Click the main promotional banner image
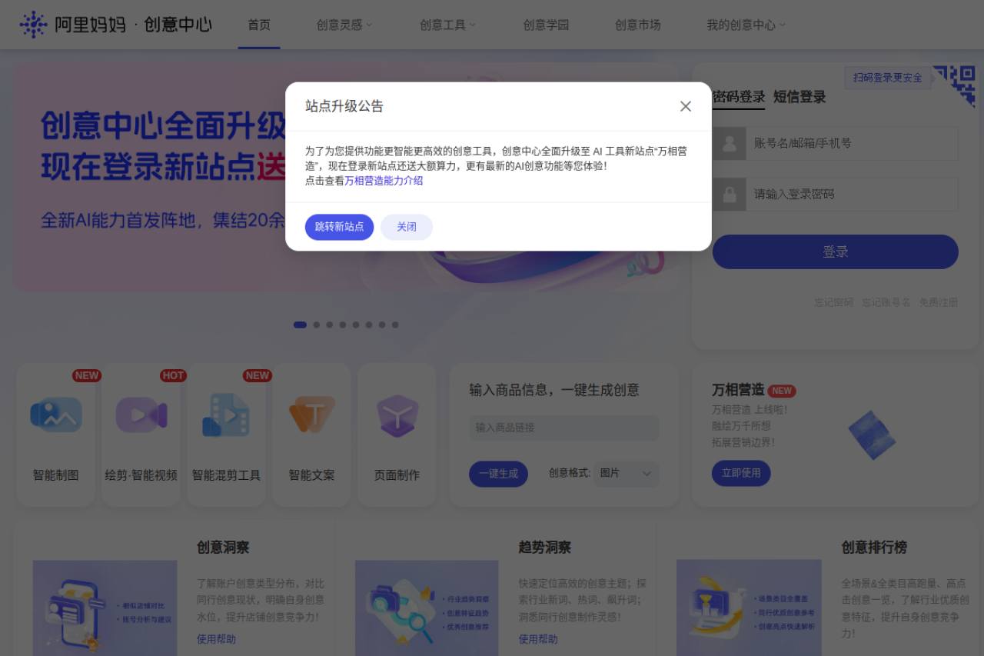Viewport: 984px width, 656px height. point(346,177)
